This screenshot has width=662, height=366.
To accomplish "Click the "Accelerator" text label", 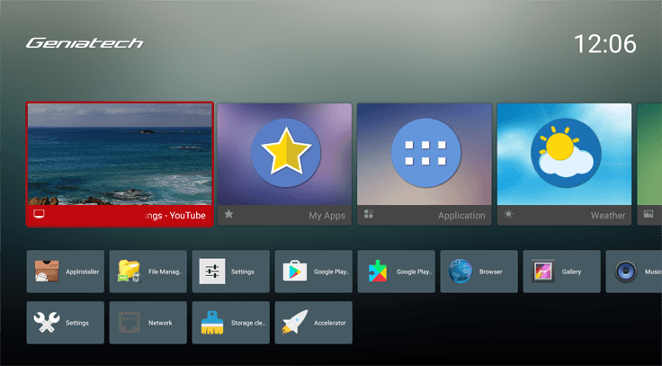I will pos(330,323).
